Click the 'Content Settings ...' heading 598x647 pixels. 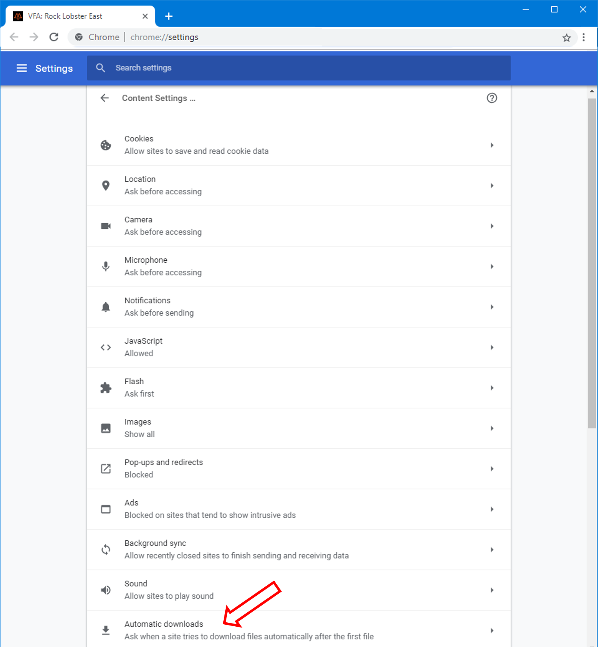159,98
